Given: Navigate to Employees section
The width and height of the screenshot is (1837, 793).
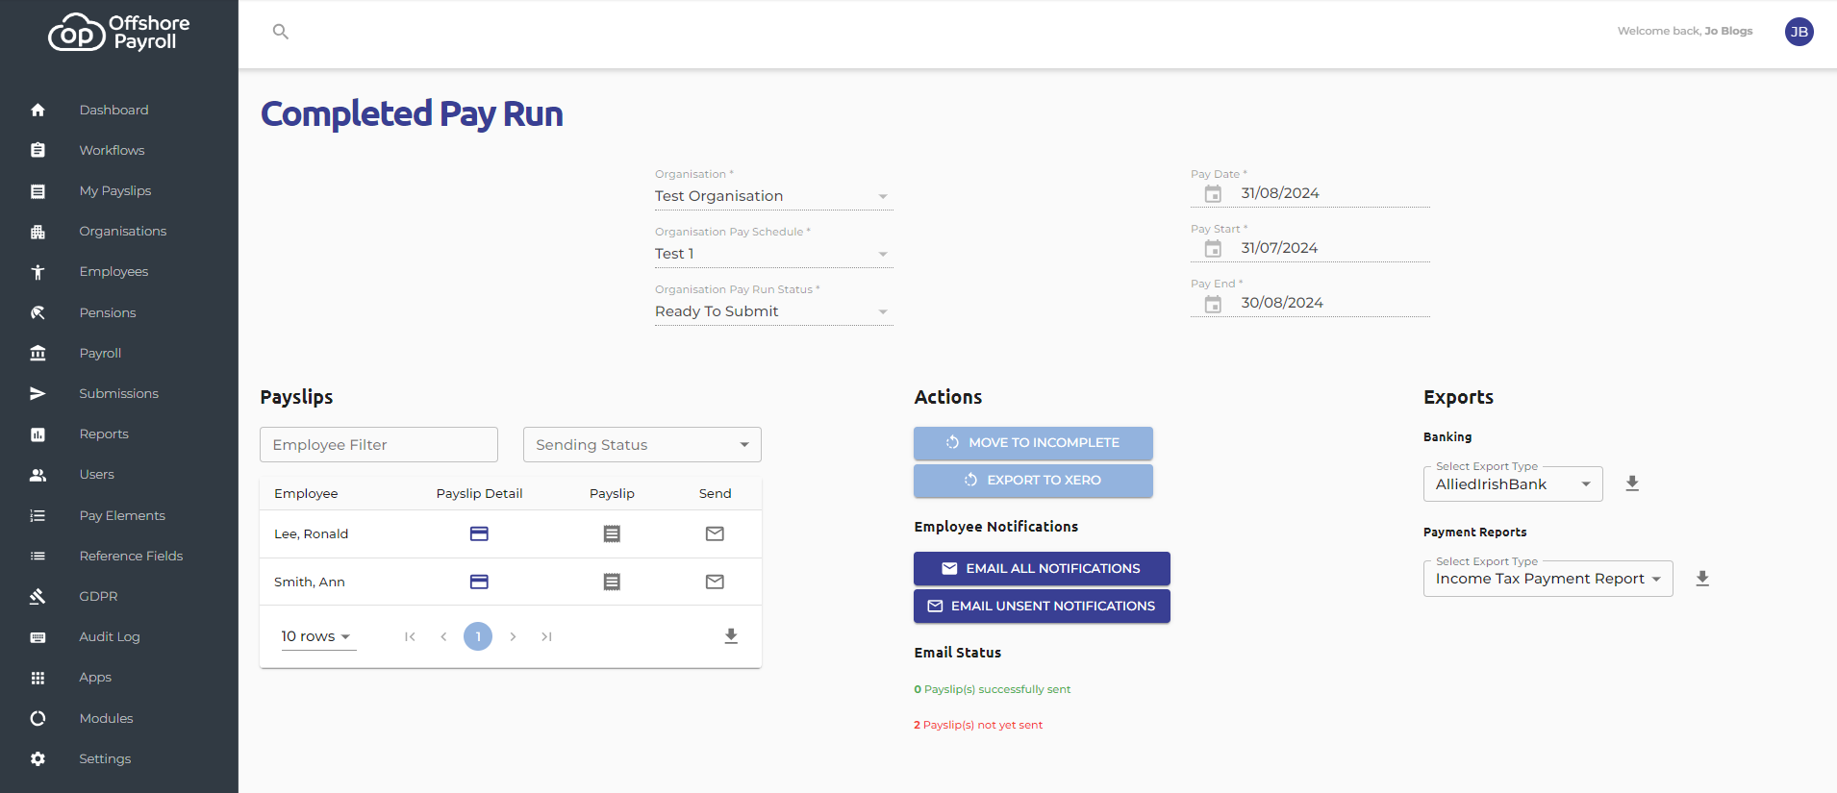Looking at the screenshot, I should pos(113,271).
